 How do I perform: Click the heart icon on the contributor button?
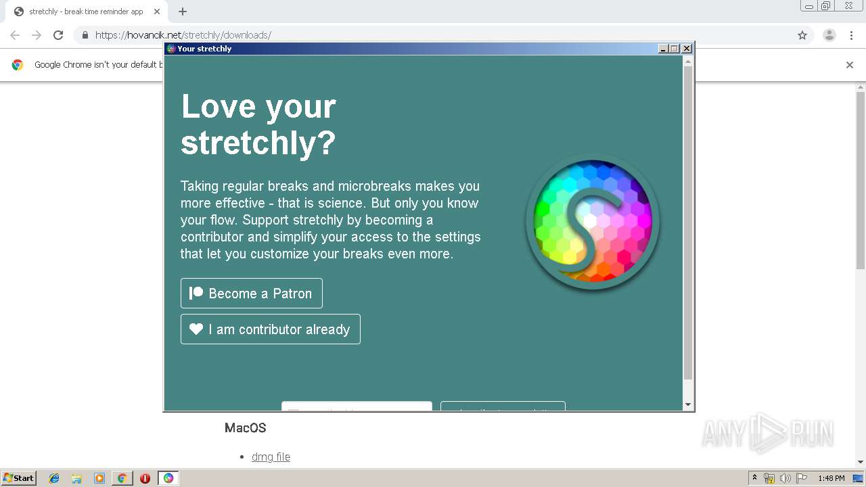click(x=196, y=329)
